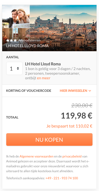View the couple with map photo

pyautogui.click(x=16, y=16)
